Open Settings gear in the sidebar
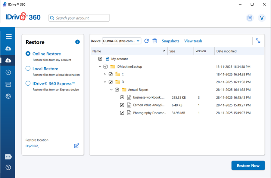Screen dimensions: 271x178 tap(8, 96)
